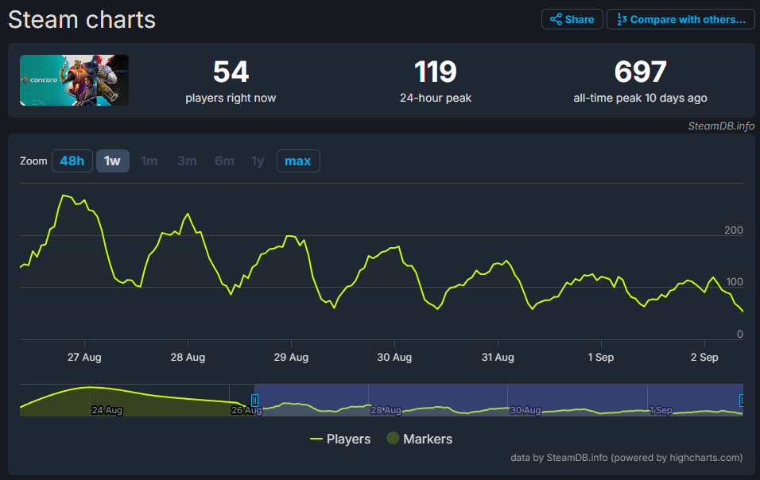
Task: Click the 'Steam charts' heading
Action: pos(82,20)
